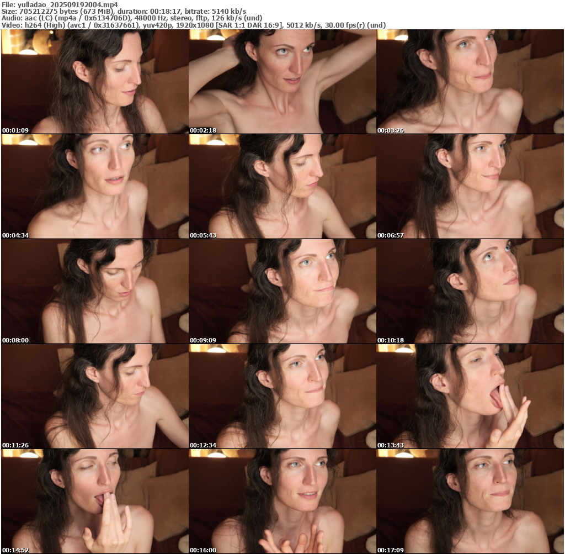
Task: Open the frame at 00:13:43
Action: (x=470, y=396)
